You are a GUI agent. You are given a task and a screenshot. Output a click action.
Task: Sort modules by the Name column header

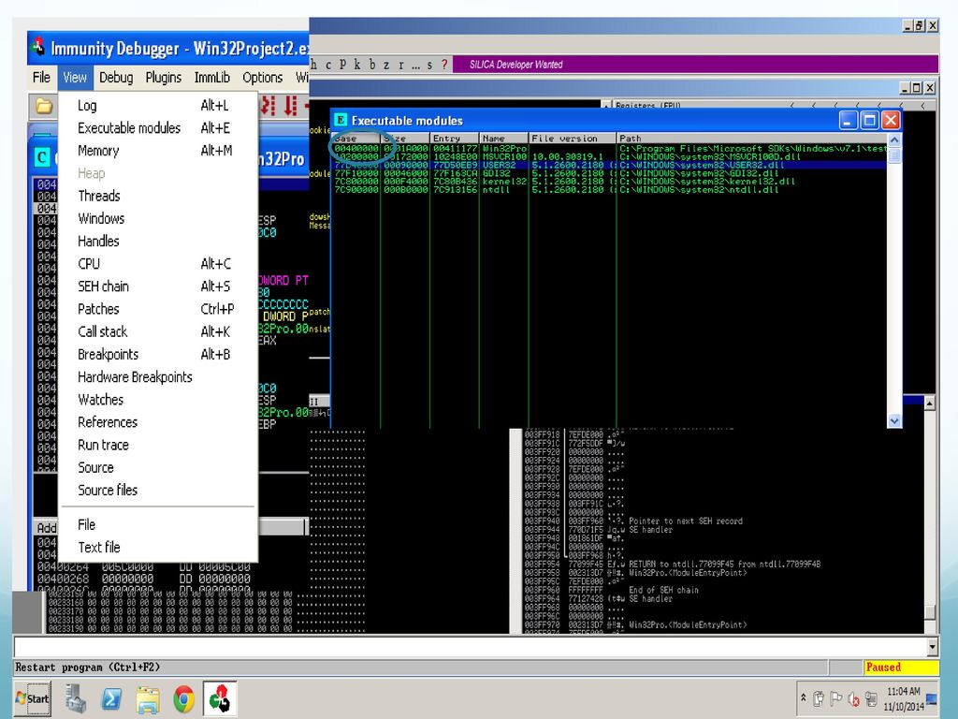503,139
